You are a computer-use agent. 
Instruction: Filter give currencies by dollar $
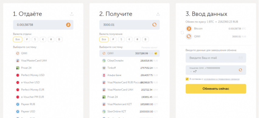[35, 40]
